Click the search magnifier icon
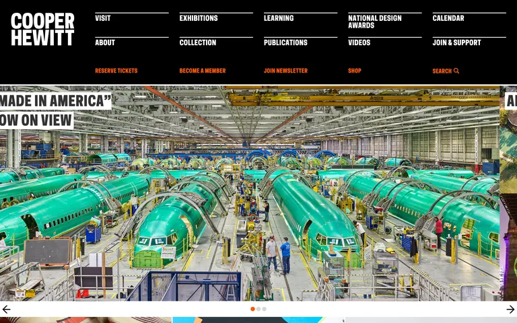 click(x=456, y=71)
